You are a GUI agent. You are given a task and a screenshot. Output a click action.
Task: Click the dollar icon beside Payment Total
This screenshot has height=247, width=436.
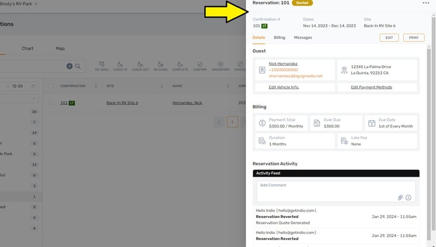262,123
